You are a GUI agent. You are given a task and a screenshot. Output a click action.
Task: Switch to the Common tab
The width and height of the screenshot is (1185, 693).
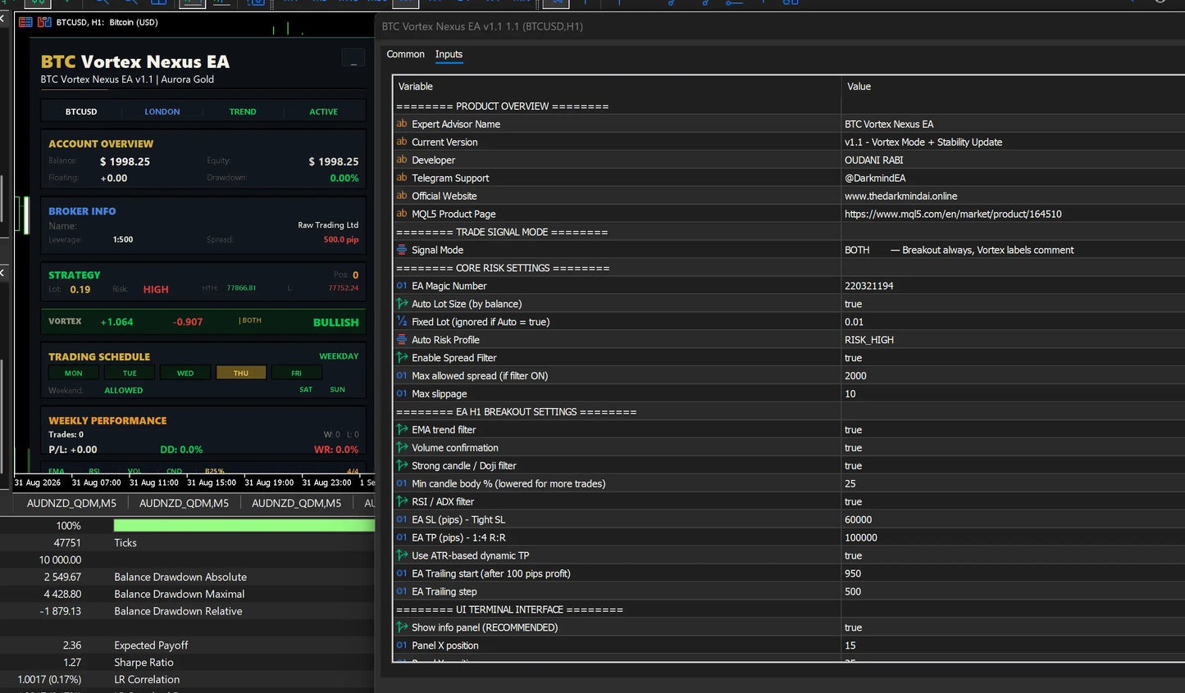pos(405,54)
